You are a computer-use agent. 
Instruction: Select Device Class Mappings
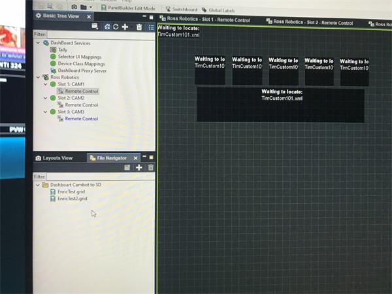tap(81, 64)
